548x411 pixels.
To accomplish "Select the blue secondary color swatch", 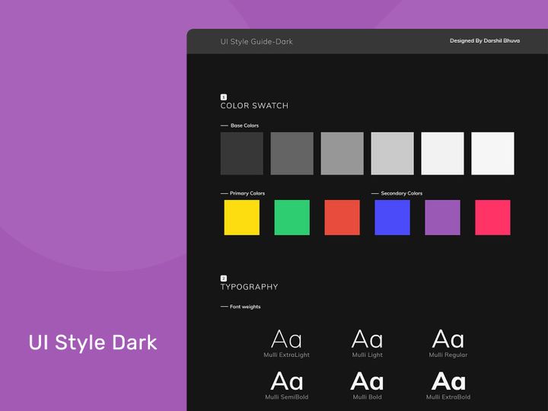I will point(392,218).
